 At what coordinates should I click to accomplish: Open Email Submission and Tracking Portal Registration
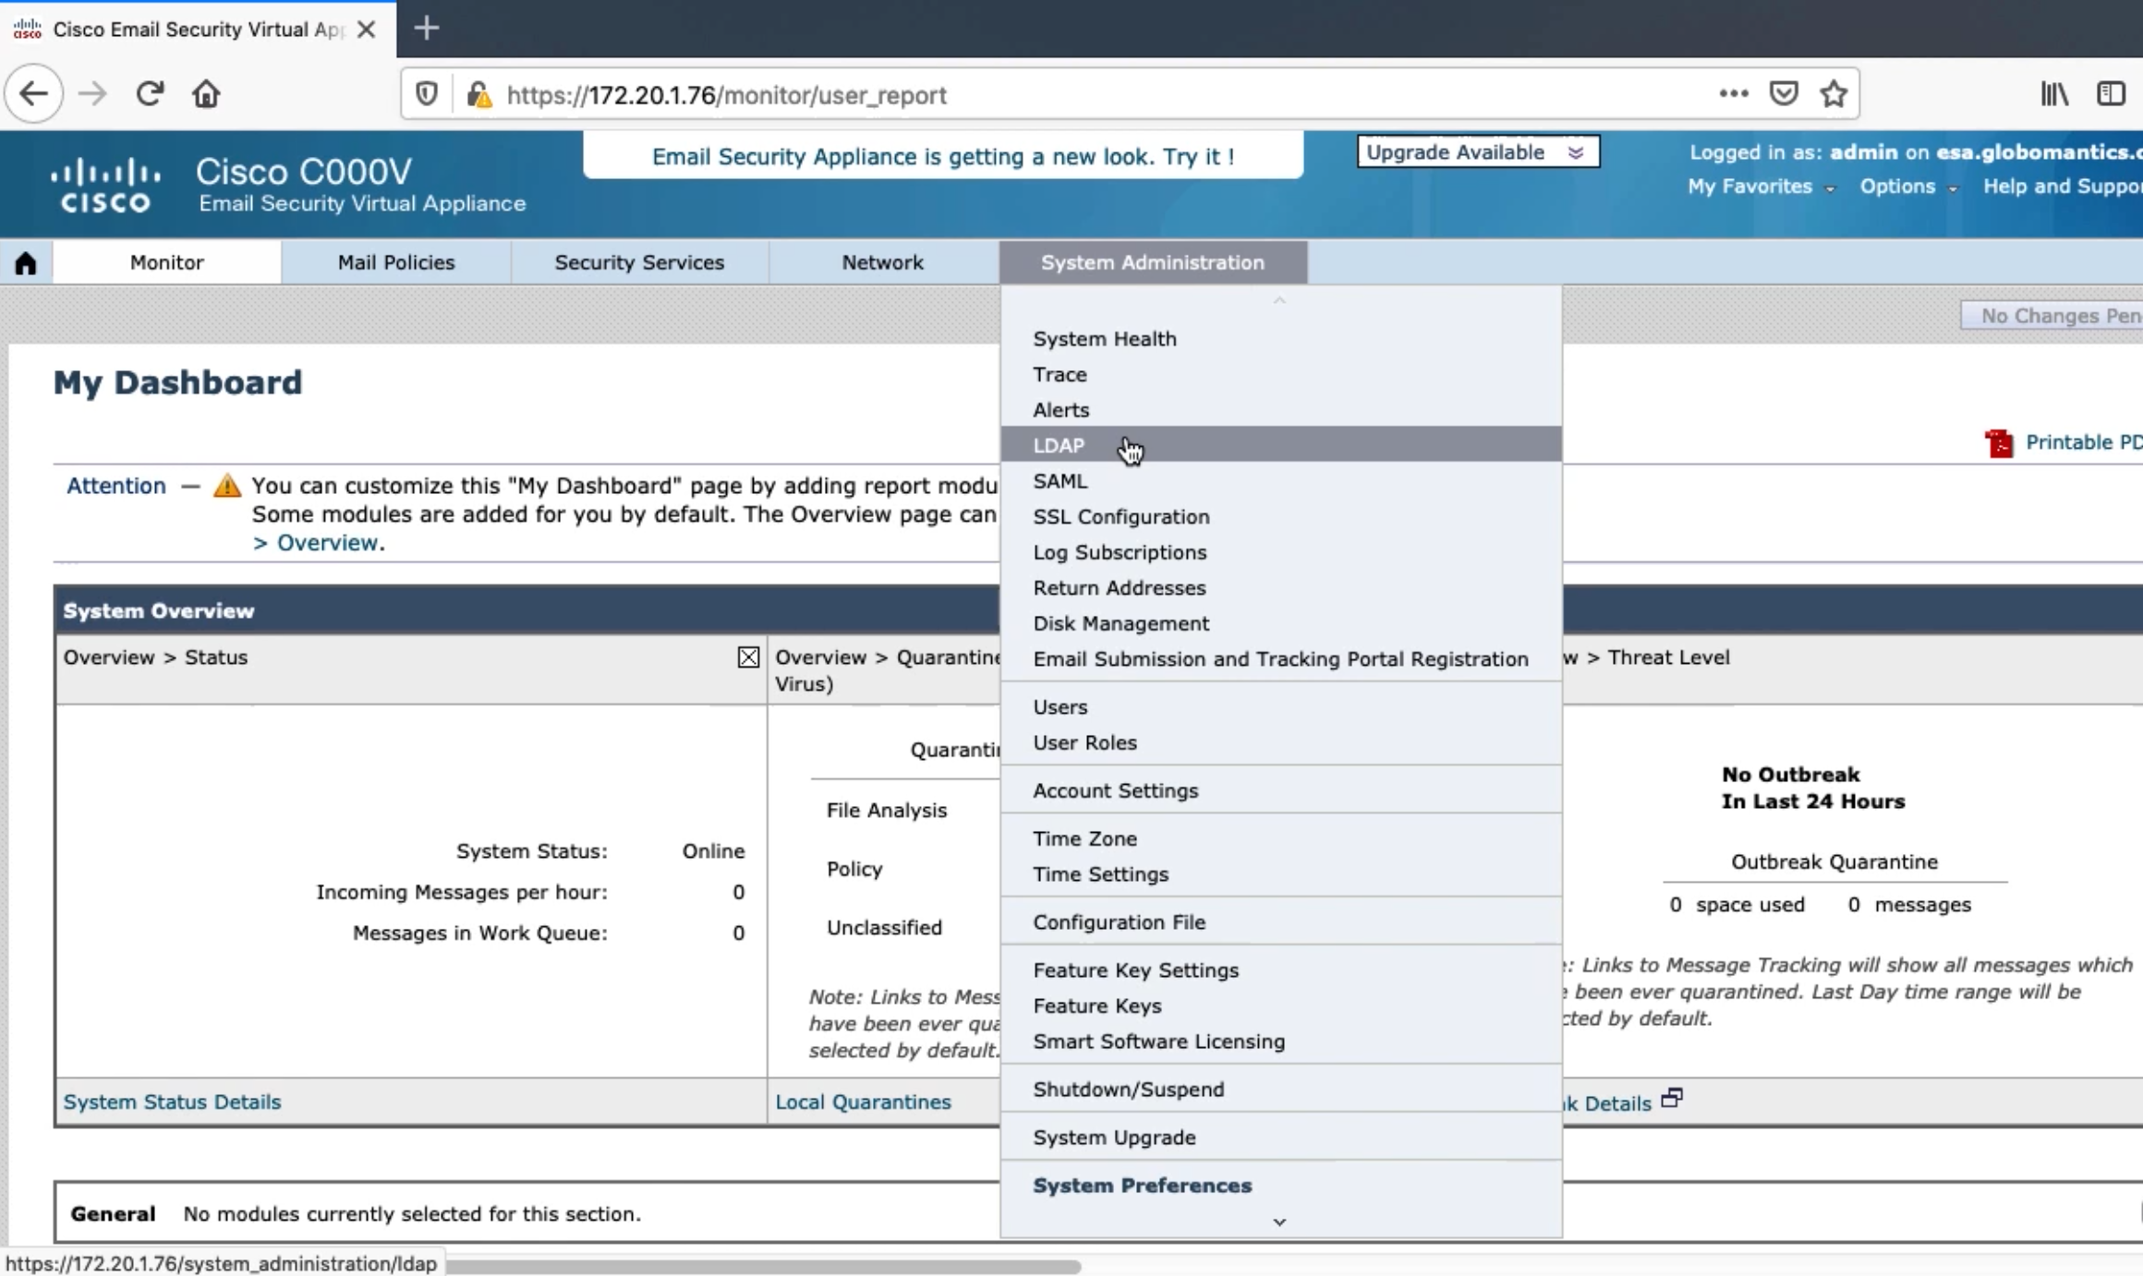tap(1281, 659)
